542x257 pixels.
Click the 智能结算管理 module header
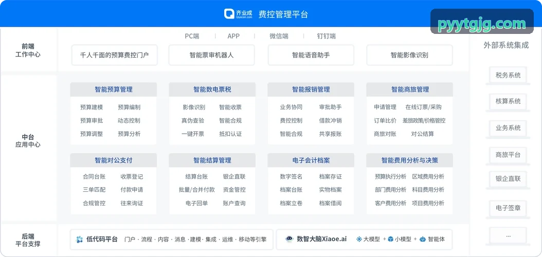click(212, 160)
